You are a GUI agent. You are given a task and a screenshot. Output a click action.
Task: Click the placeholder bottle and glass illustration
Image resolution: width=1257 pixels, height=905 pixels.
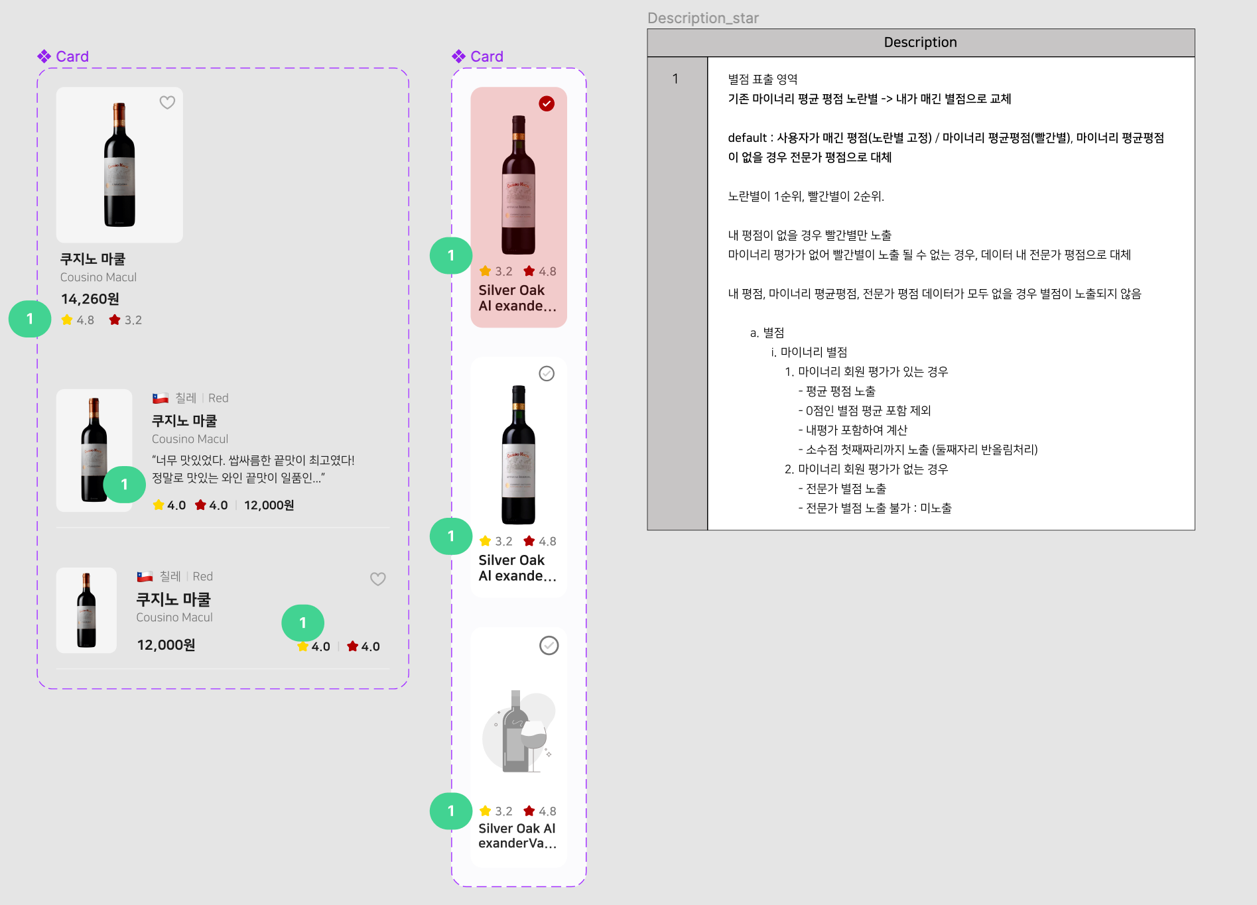click(x=519, y=732)
